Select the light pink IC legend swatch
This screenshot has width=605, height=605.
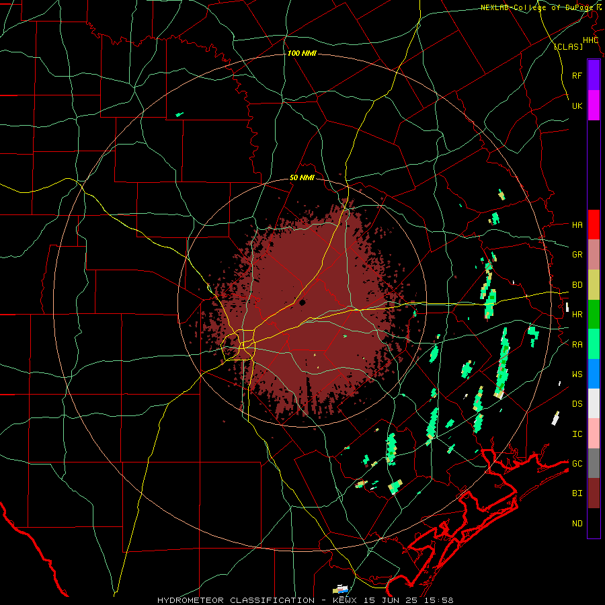click(x=594, y=434)
